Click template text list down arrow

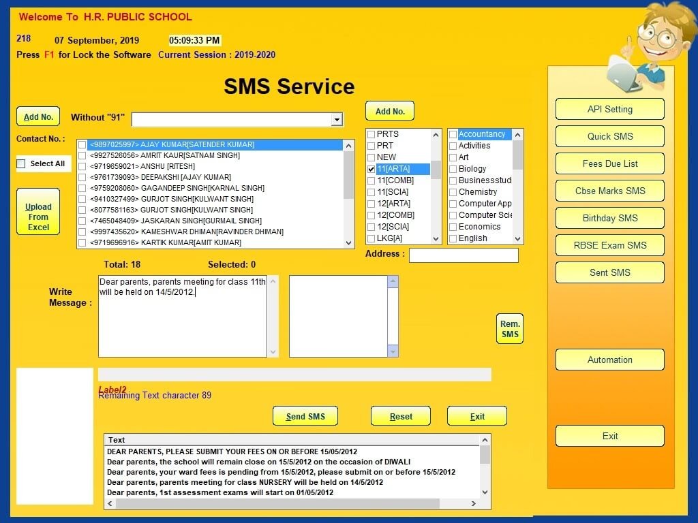point(485,492)
